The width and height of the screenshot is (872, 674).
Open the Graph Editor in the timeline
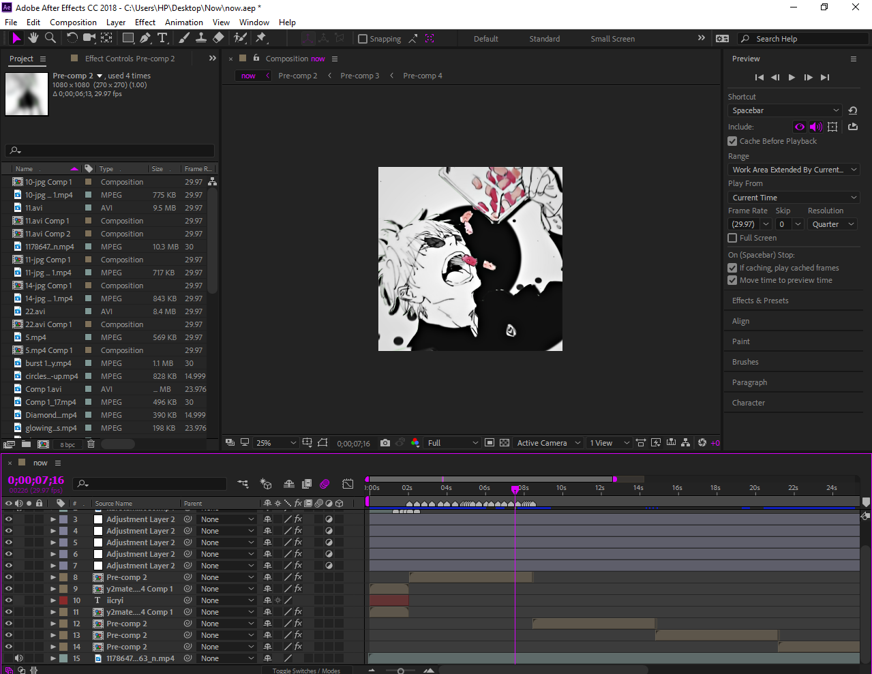coord(348,484)
